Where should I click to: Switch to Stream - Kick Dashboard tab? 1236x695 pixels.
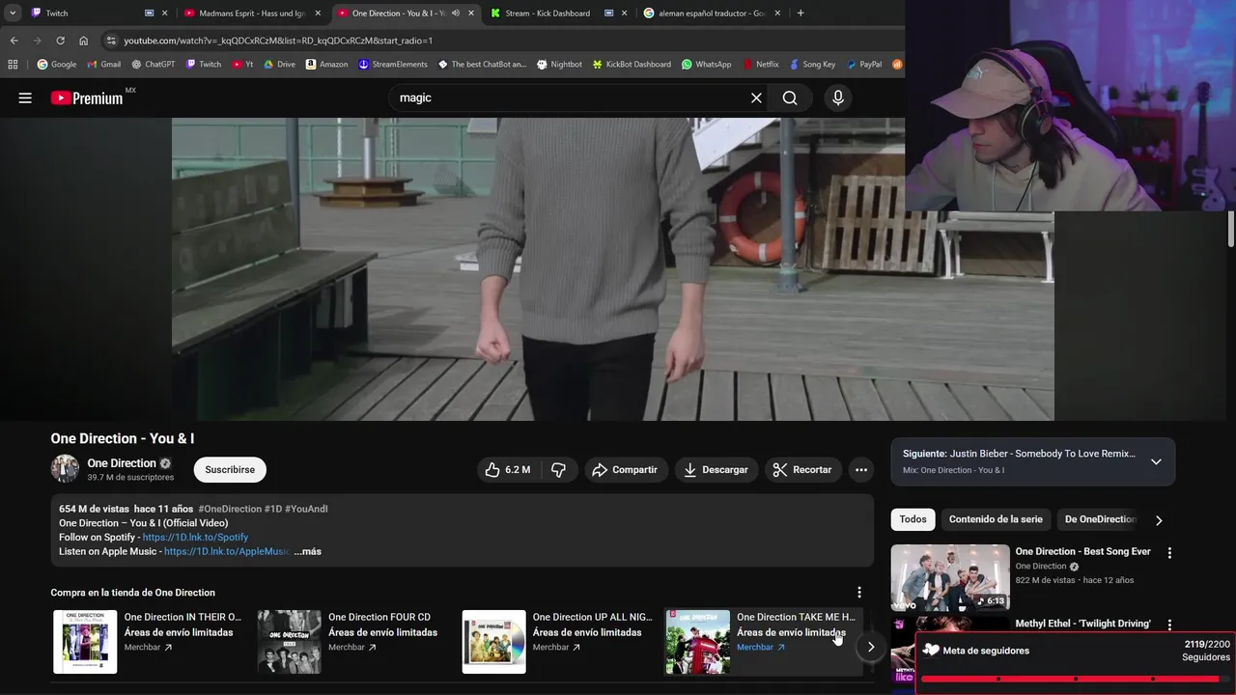click(555, 14)
